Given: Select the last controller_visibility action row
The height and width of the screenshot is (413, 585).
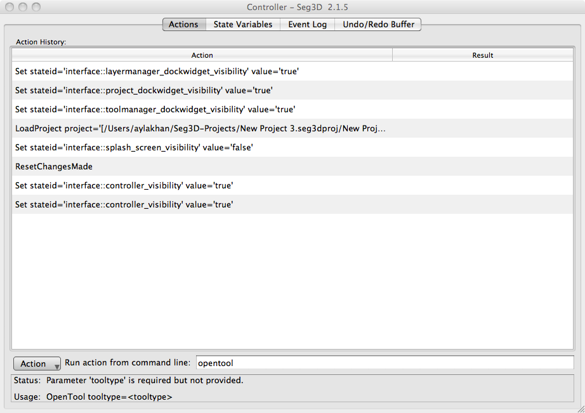Looking at the screenshot, I should tap(292, 204).
